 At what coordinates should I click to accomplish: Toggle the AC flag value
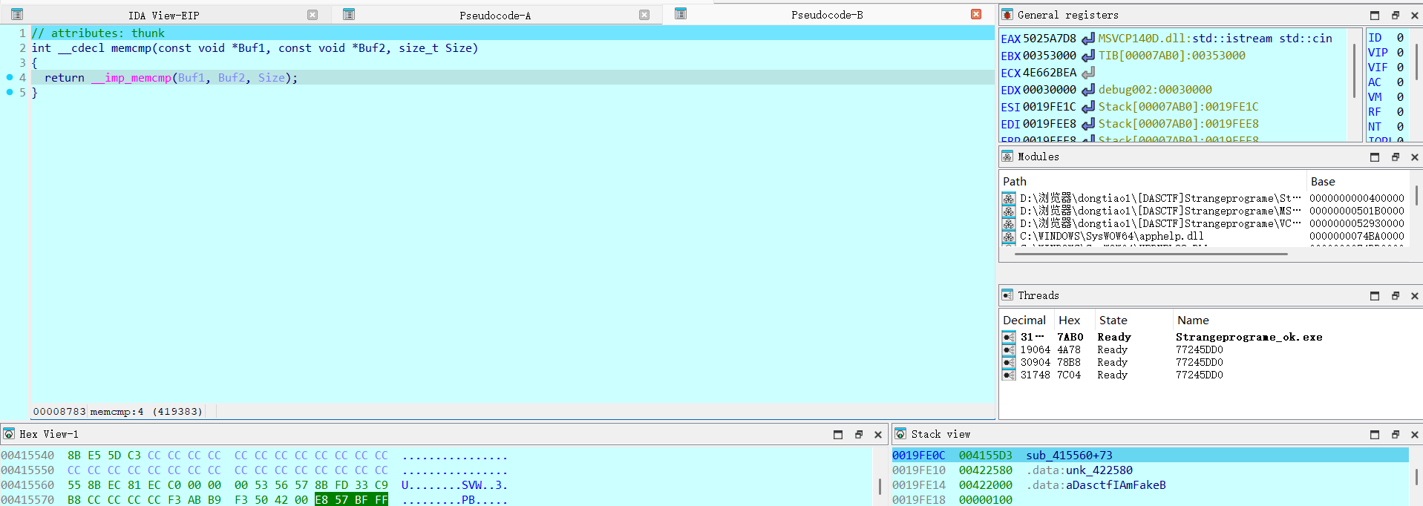click(x=1400, y=82)
